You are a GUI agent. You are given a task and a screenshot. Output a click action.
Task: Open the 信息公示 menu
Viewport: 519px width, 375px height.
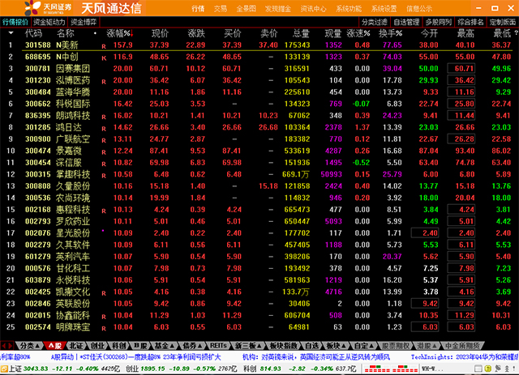[x=419, y=9]
